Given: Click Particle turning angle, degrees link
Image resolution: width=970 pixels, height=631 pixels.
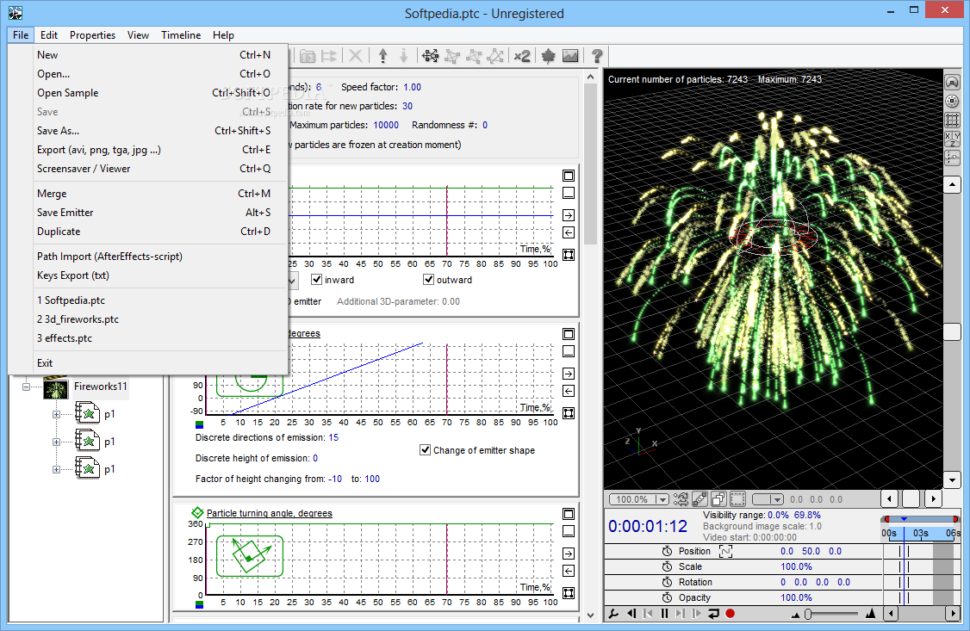Looking at the screenshot, I should click(269, 513).
